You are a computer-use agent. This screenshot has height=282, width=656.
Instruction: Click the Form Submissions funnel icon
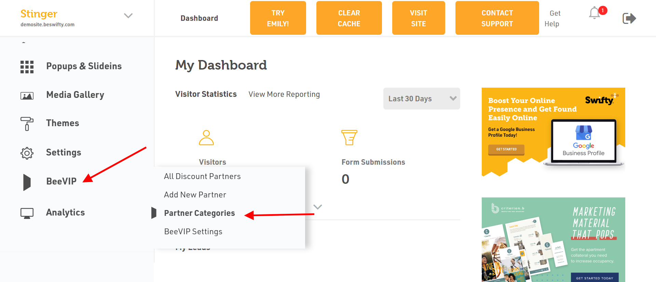[349, 137]
